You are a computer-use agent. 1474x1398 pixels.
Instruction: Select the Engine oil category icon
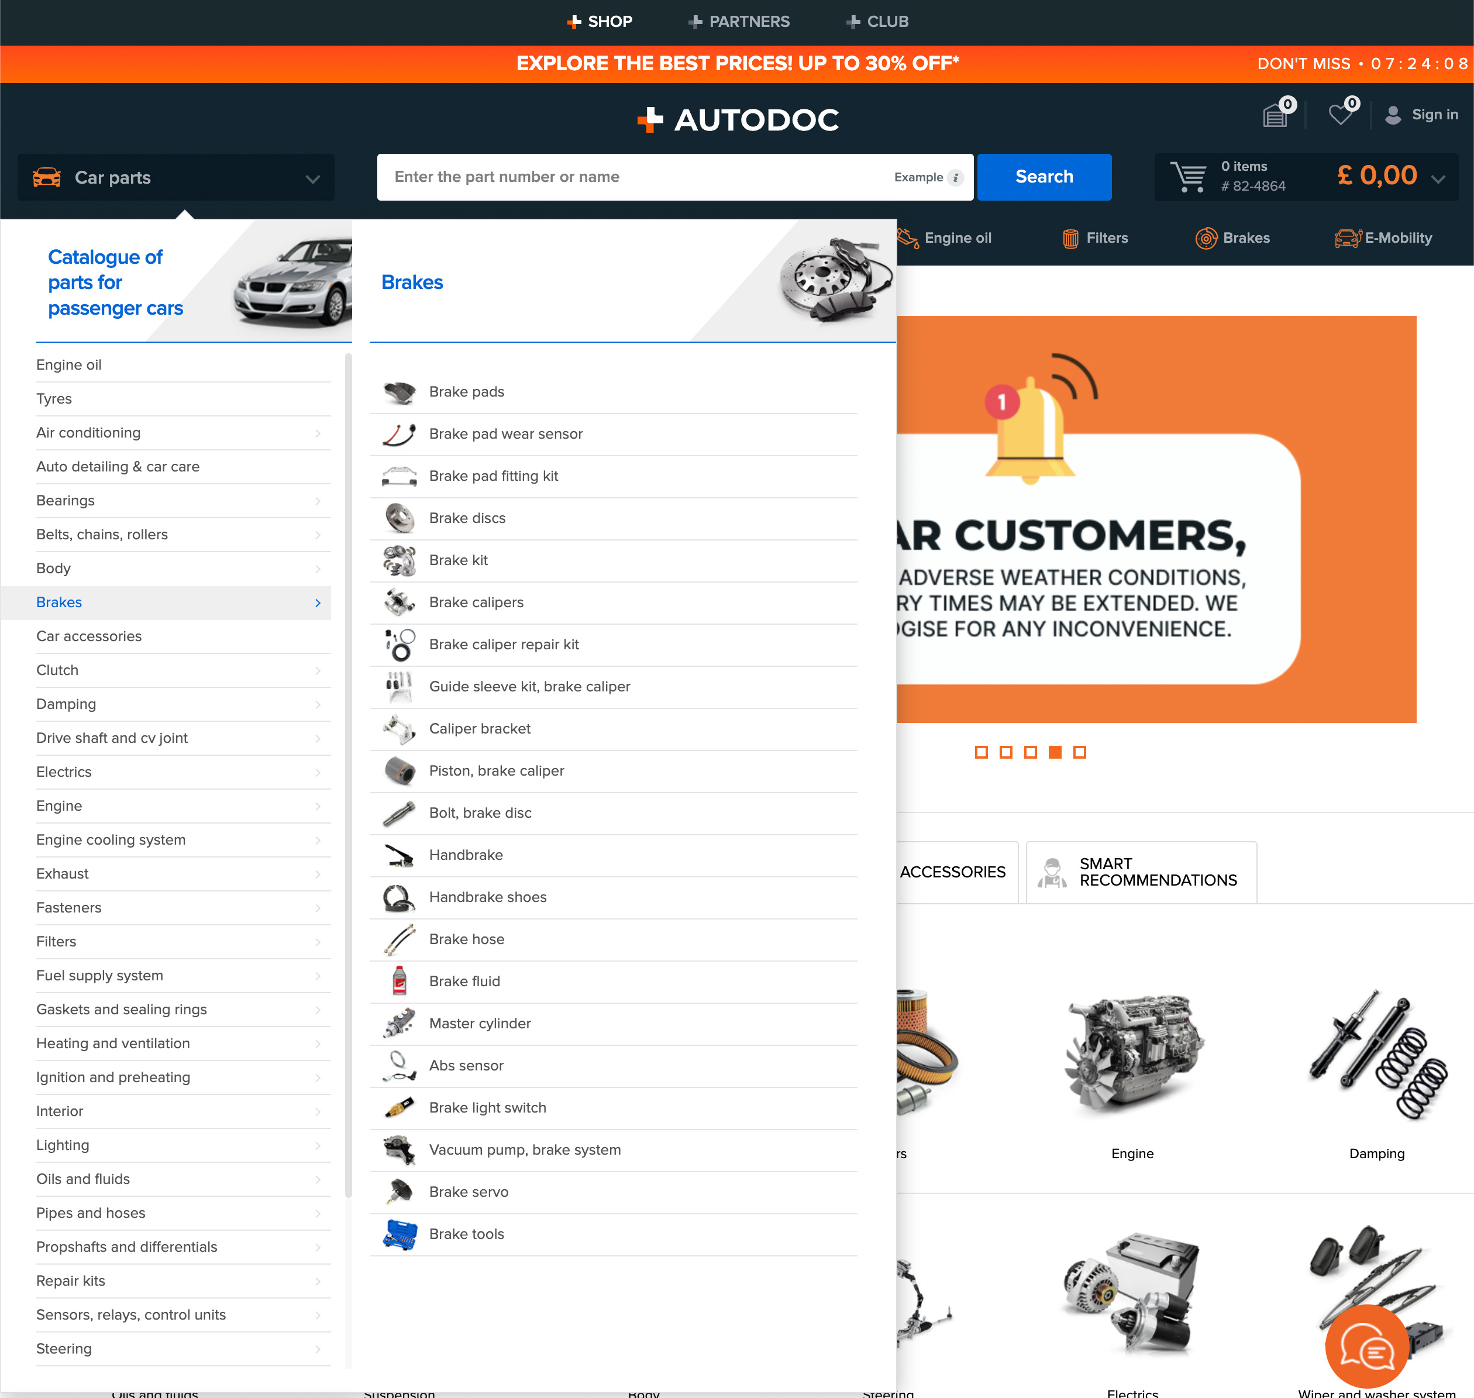(908, 237)
